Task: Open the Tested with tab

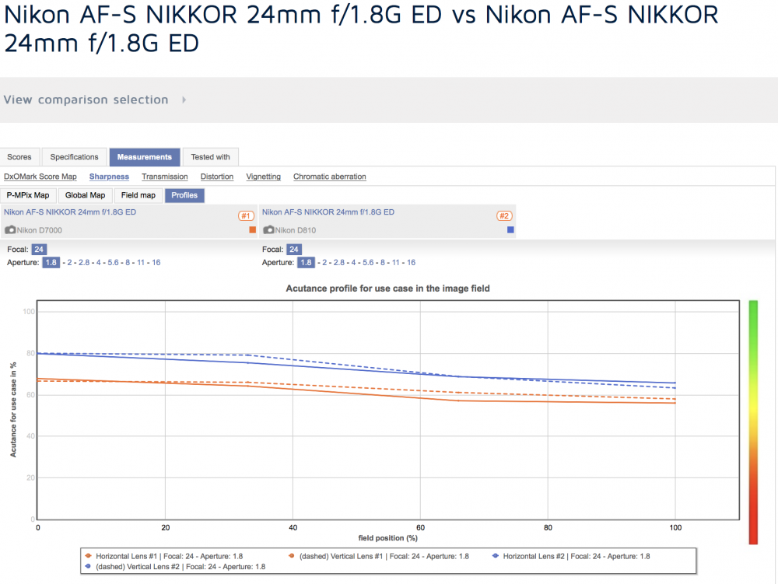Action: (x=210, y=157)
